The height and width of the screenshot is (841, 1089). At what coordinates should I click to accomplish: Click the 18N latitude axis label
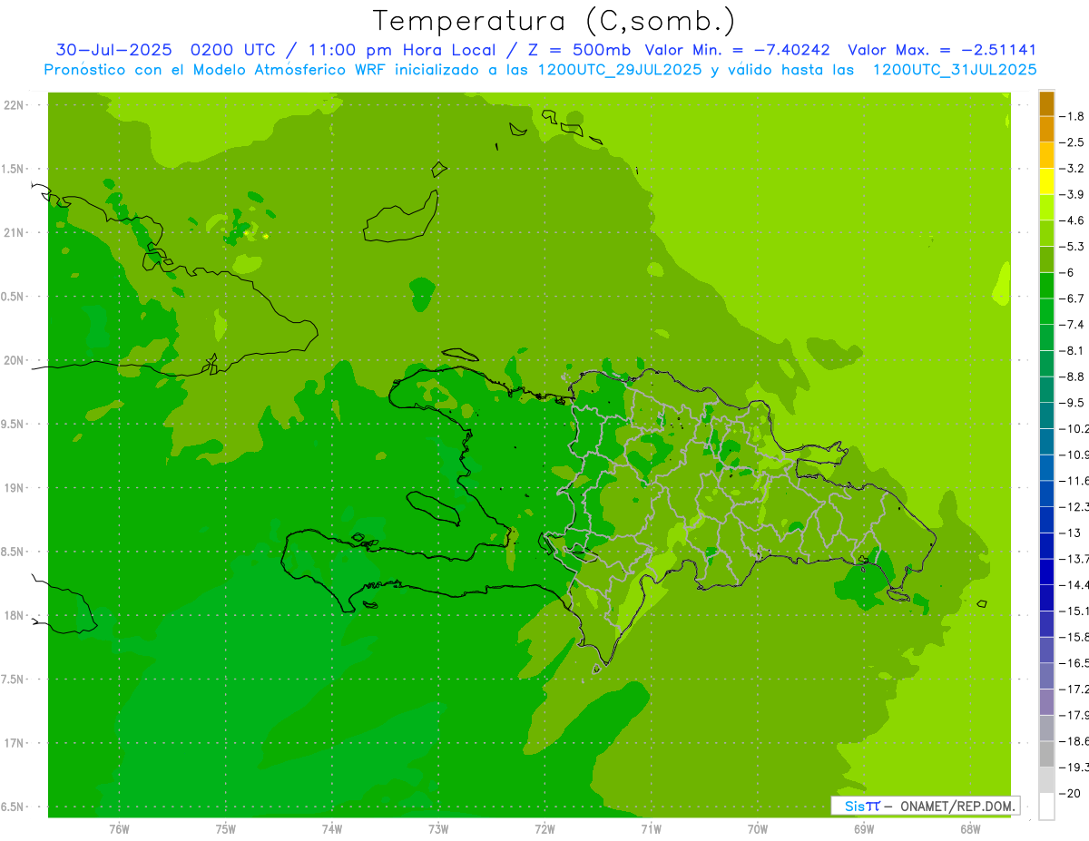point(14,615)
